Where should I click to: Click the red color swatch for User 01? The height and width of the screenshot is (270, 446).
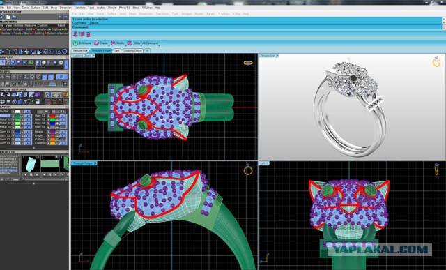pos(52,116)
